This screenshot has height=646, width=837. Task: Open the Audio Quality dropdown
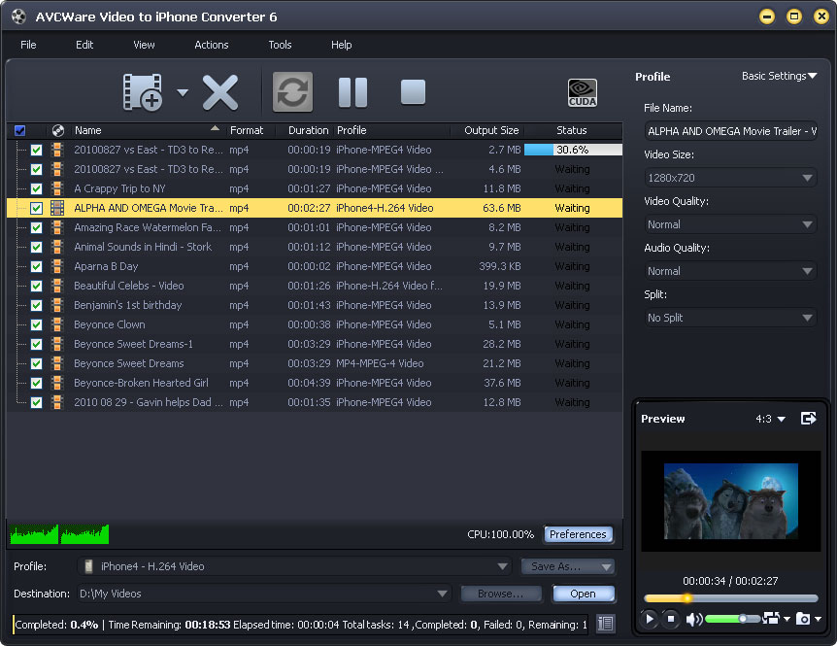[730, 271]
